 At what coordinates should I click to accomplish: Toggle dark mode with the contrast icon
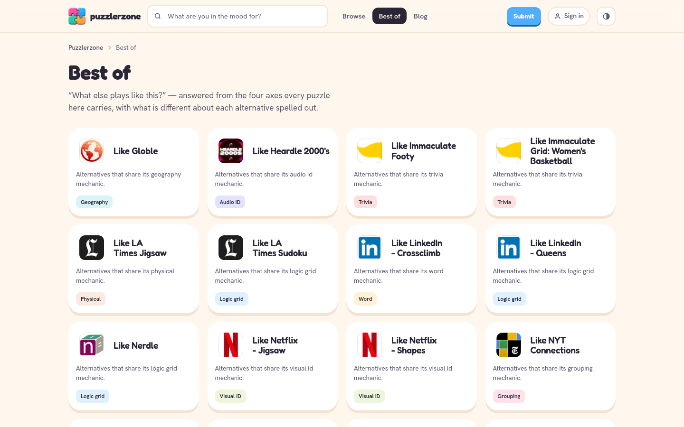(x=606, y=16)
